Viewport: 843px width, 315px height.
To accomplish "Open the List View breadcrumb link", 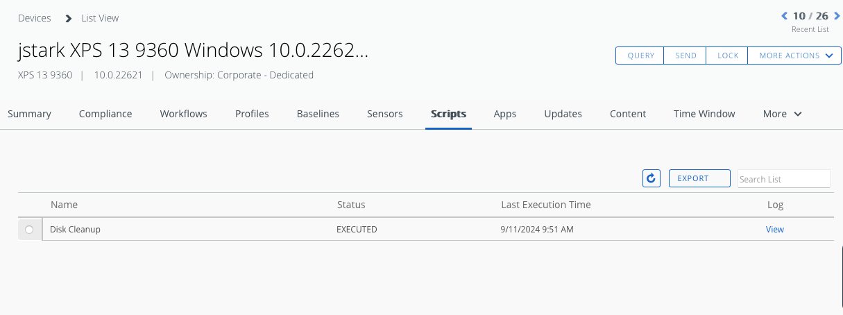I will click(100, 18).
